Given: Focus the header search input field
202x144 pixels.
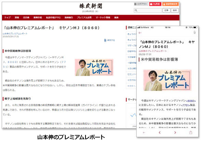Looking at the screenshot, I should pos(148,10).
